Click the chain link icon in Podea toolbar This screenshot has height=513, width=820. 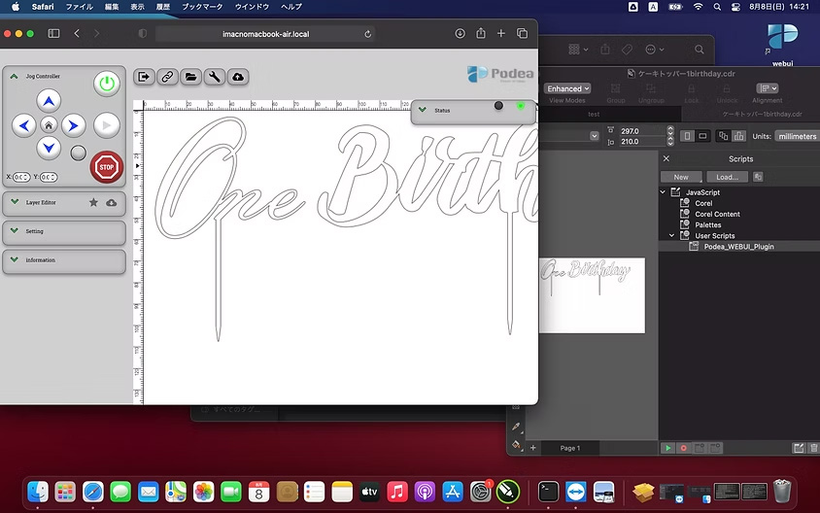pos(167,77)
